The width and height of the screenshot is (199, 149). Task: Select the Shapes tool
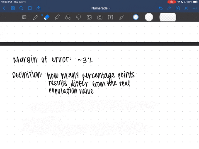pyautogui.click(x=68, y=17)
